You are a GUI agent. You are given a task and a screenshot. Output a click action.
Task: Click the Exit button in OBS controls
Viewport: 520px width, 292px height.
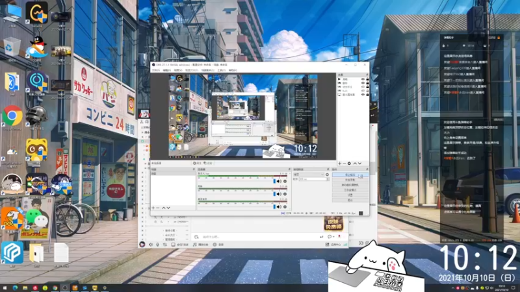coord(350,201)
